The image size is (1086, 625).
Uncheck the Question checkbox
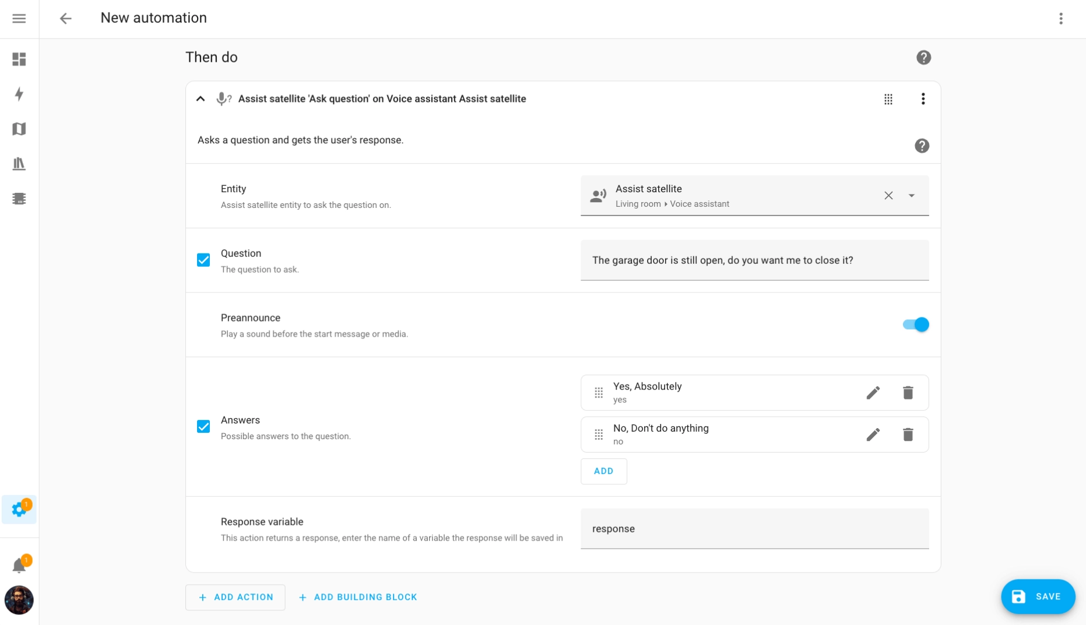click(x=203, y=260)
